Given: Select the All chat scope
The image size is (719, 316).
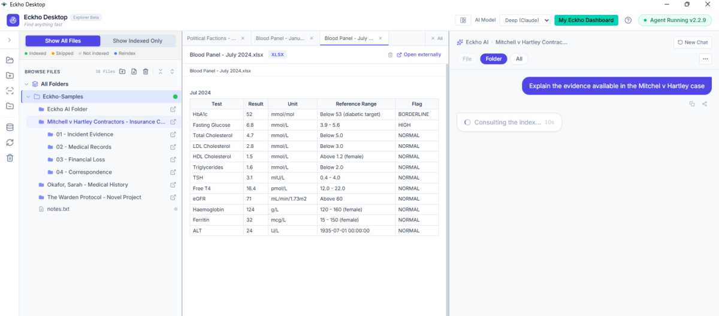Looking at the screenshot, I should (x=519, y=59).
